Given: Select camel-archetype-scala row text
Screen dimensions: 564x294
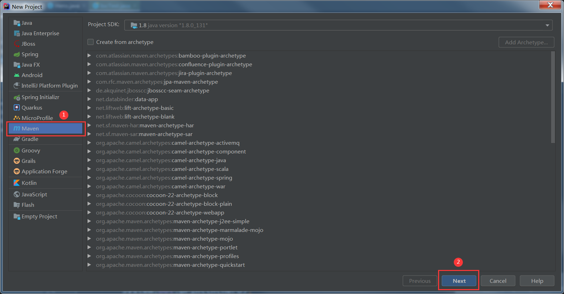Looking at the screenshot, I should click(162, 169).
